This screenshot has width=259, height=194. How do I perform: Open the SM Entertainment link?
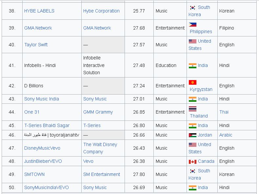click(102, 174)
